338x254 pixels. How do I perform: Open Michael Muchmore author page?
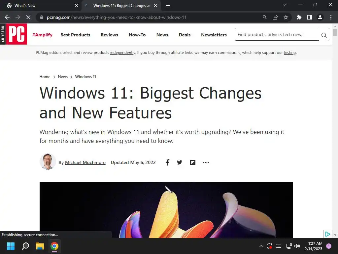click(85, 162)
